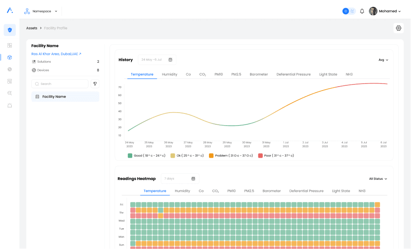The width and height of the screenshot is (411, 249).
Task: Select light mode sun toggle
Action: click(346, 11)
